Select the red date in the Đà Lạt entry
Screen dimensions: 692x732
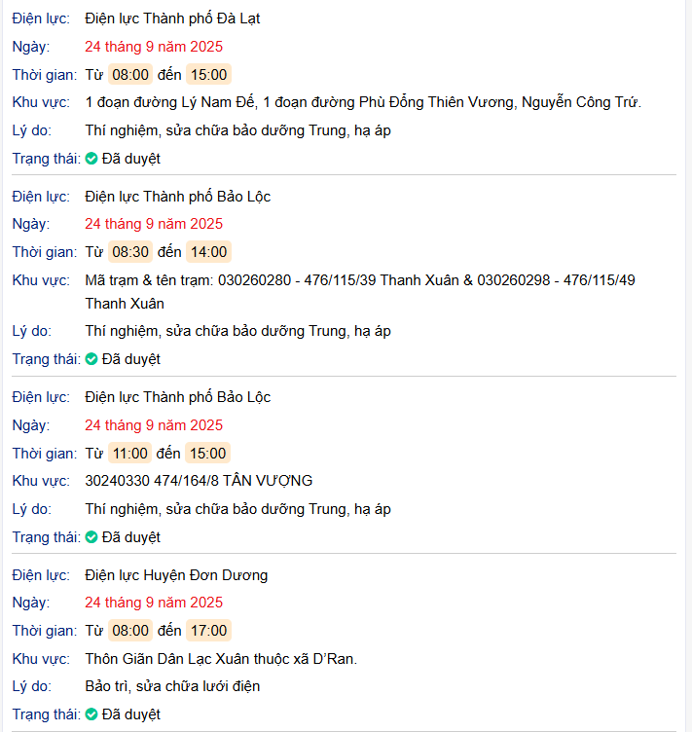(154, 46)
